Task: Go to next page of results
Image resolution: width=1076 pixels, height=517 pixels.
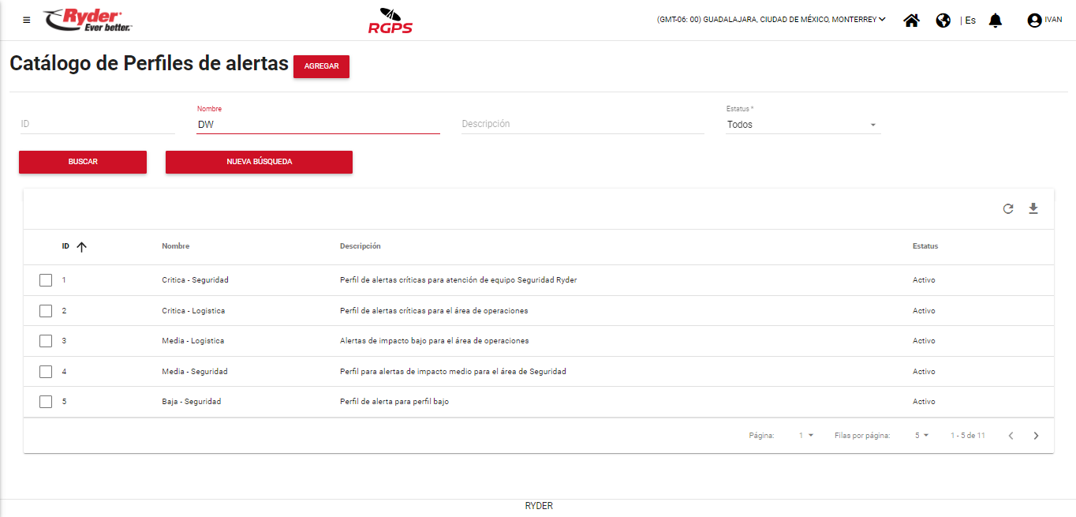Action: [1036, 436]
